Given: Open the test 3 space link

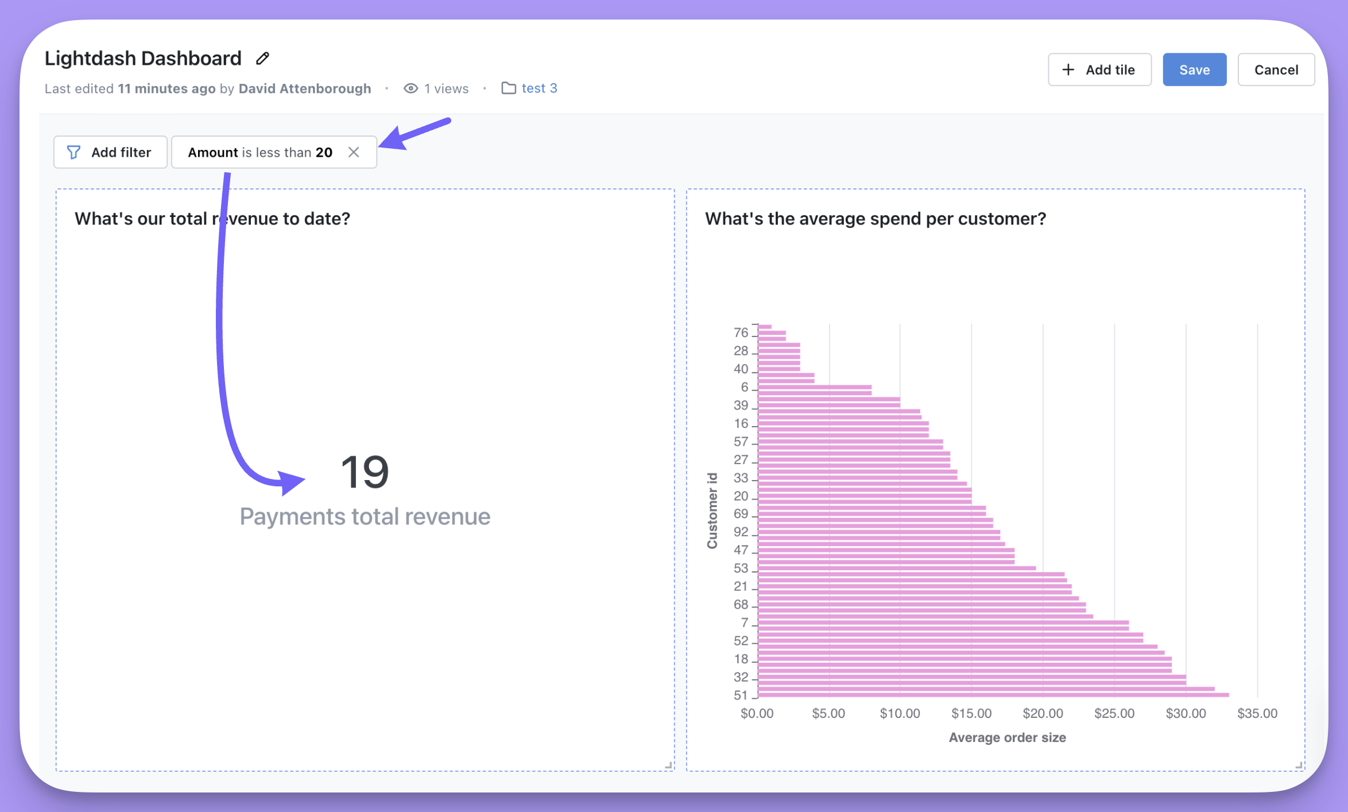Looking at the screenshot, I should (539, 88).
